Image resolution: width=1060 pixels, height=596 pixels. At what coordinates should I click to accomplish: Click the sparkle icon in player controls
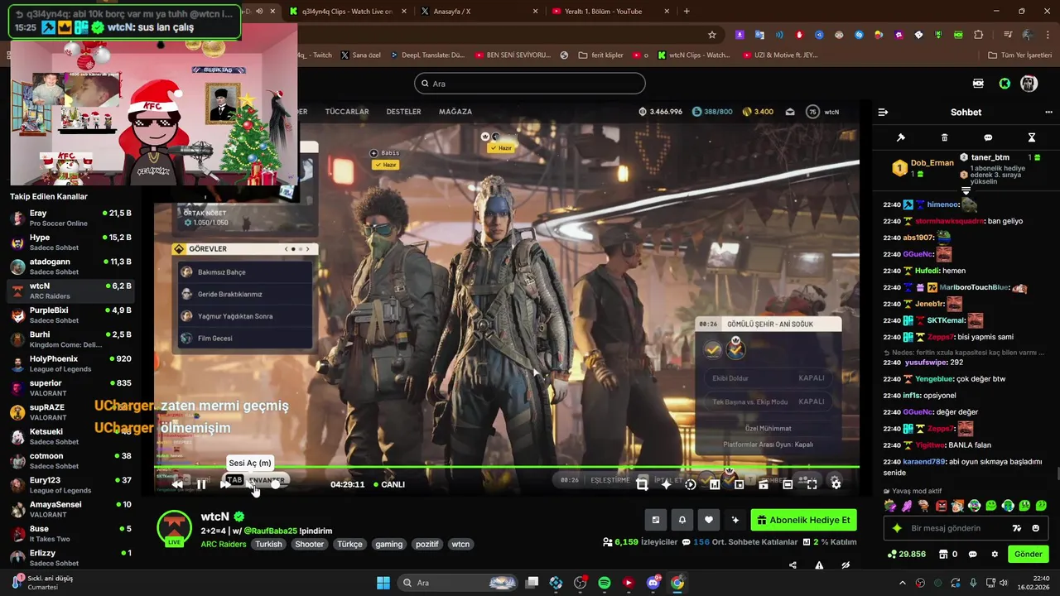pyautogui.click(x=666, y=484)
